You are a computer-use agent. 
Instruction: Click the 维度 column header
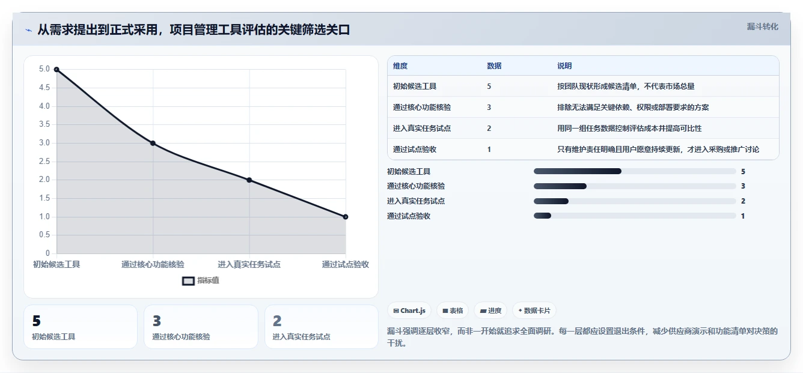(x=400, y=66)
